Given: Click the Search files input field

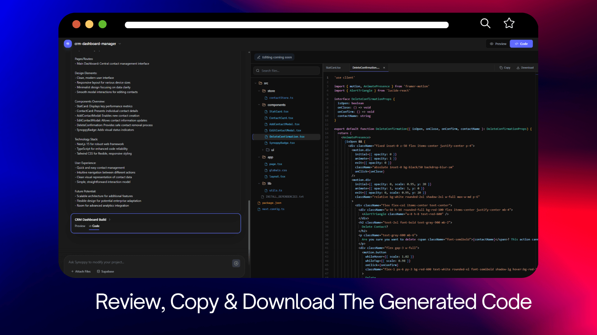Looking at the screenshot, I should tap(286, 71).
